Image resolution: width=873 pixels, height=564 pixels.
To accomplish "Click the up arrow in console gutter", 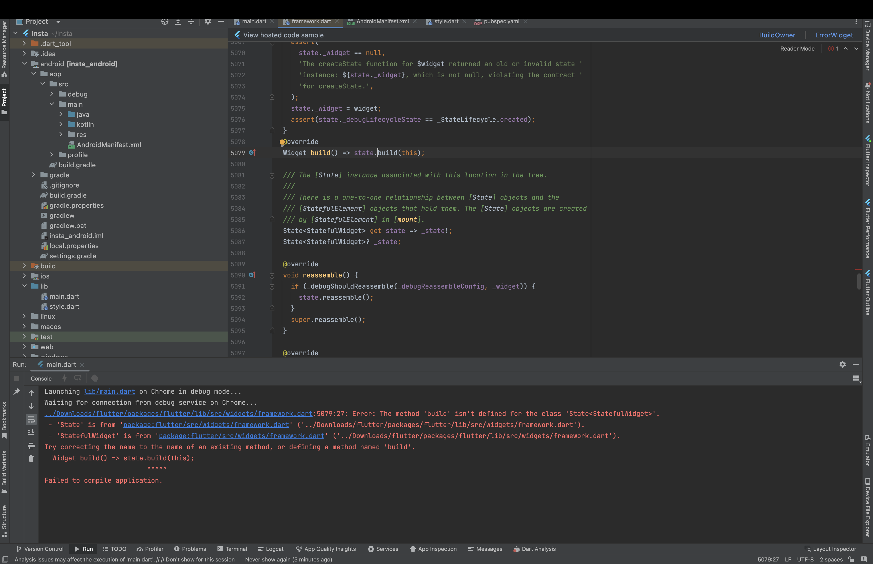I will tap(32, 393).
